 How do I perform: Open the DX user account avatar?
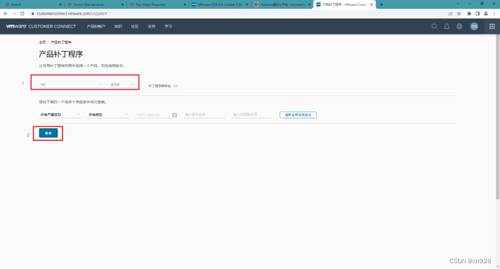[474, 27]
